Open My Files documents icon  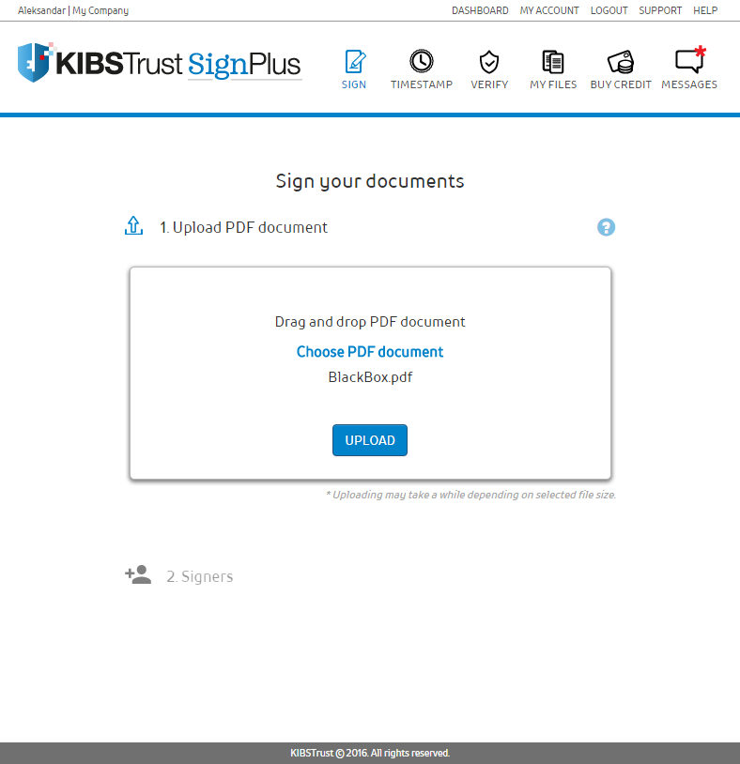point(553,62)
